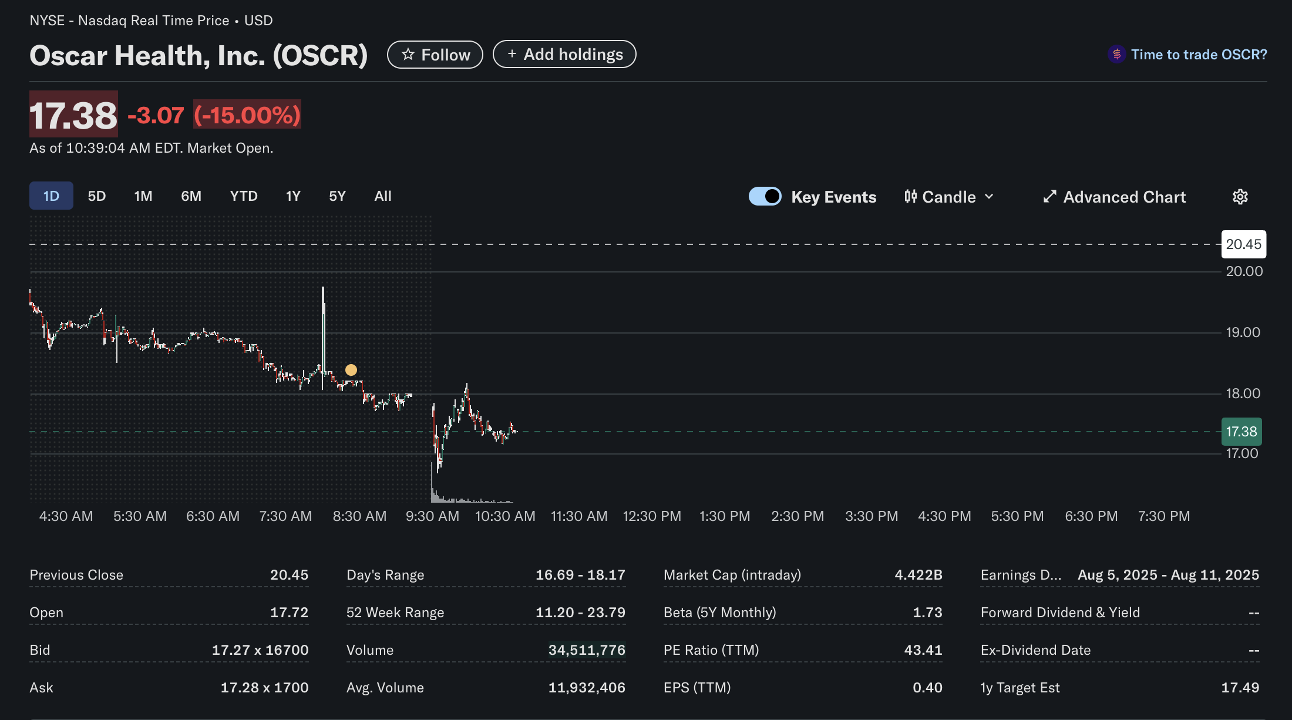Toggle the Key Events switch
Screen dimensions: 1292x720
765,196
